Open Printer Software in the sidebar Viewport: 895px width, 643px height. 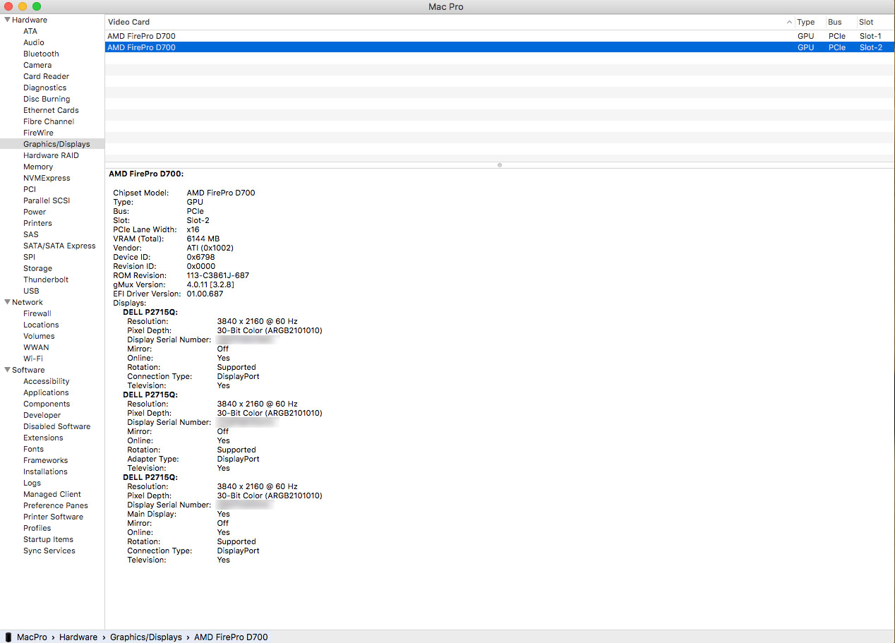point(53,517)
